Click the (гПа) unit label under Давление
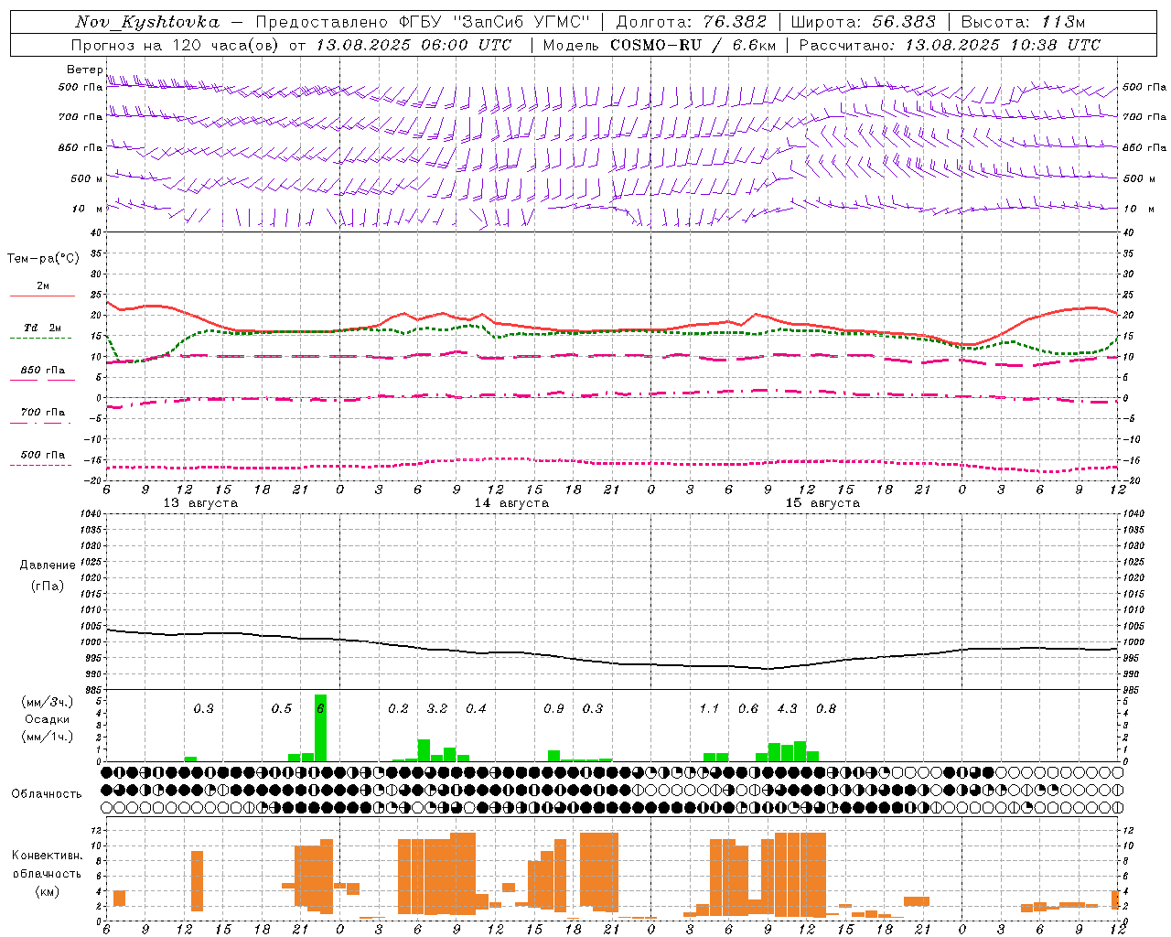 click(48, 586)
